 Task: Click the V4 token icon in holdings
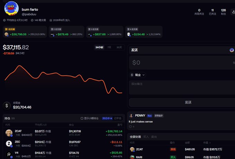coord(9,155)
